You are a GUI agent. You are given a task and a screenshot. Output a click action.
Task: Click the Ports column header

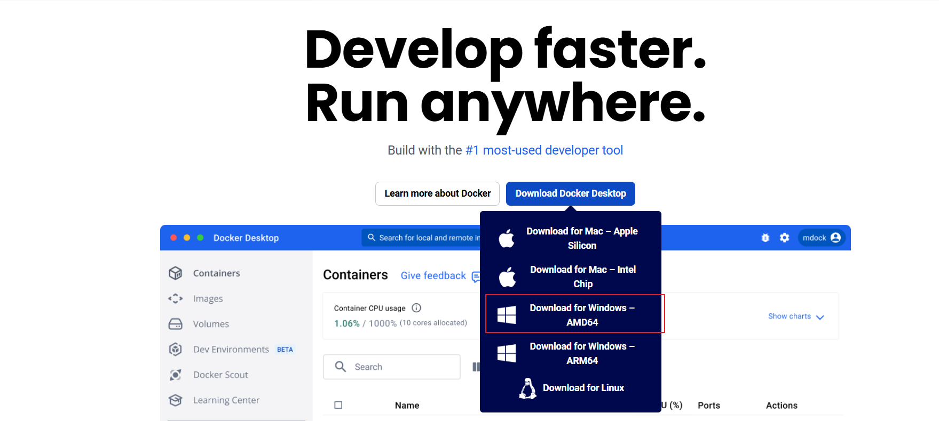(x=709, y=406)
